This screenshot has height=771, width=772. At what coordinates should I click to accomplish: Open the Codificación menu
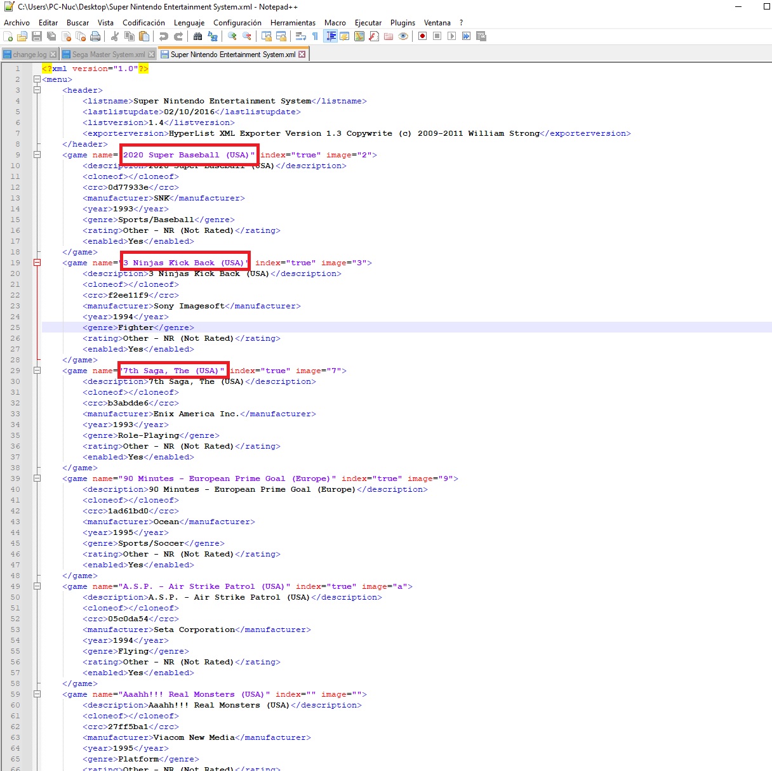[x=143, y=22]
